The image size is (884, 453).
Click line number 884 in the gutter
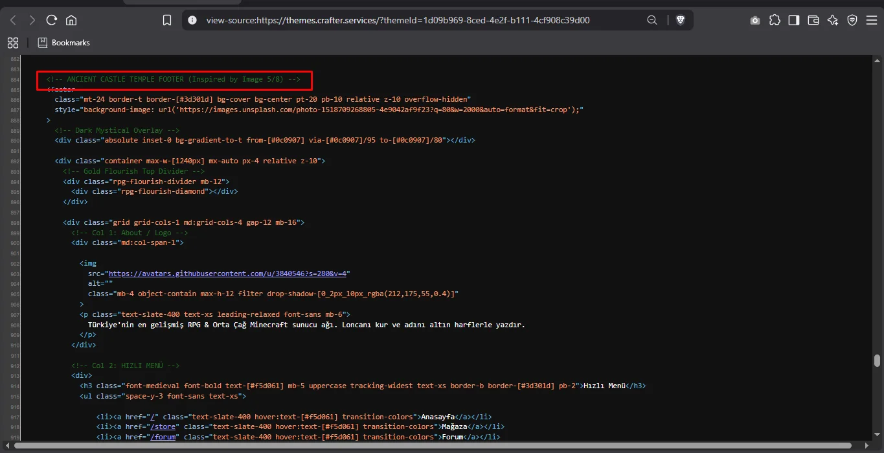click(x=14, y=80)
